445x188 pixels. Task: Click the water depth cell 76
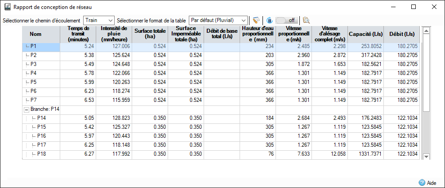point(258,154)
